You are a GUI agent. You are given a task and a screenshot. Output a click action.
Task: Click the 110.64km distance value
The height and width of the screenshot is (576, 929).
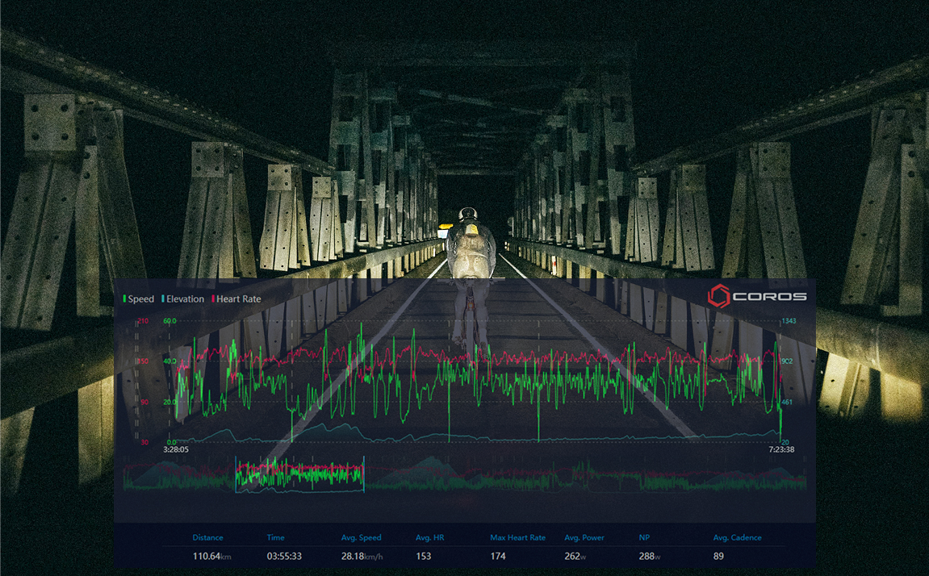[211, 557]
